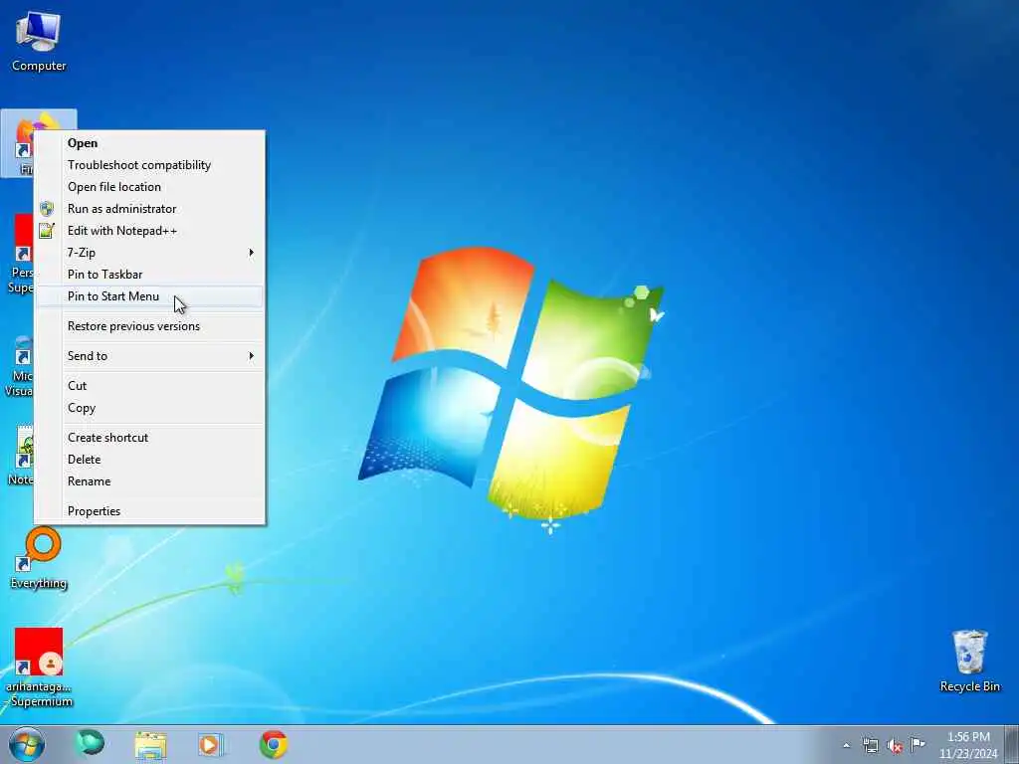Expand the Send to submenu

click(x=149, y=356)
